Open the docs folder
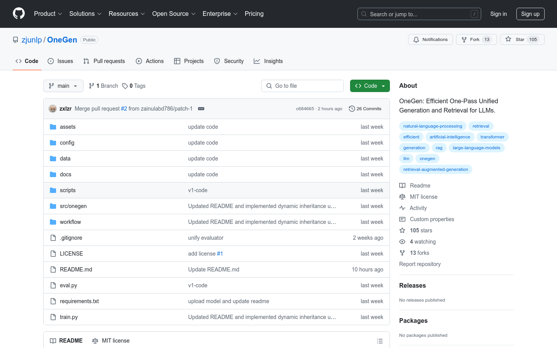Viewport: 557px width, 348px height. click(x=65, y=174)
